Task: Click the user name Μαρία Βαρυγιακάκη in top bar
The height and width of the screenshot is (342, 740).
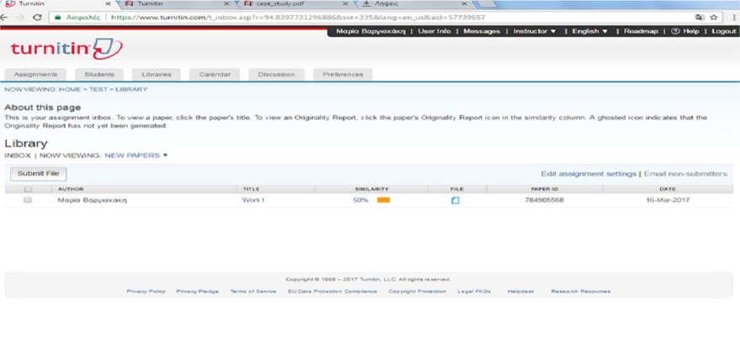Action: pos(370,31)
